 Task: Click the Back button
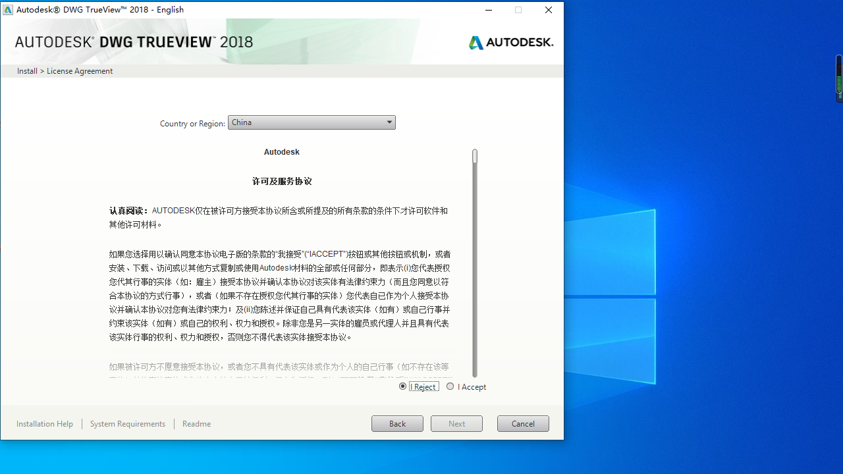pos(397,423)
